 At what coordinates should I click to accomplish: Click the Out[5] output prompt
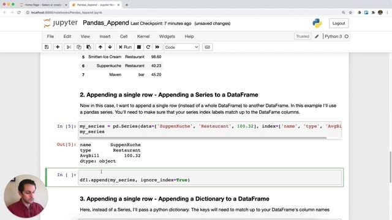(x=66, y=145)
